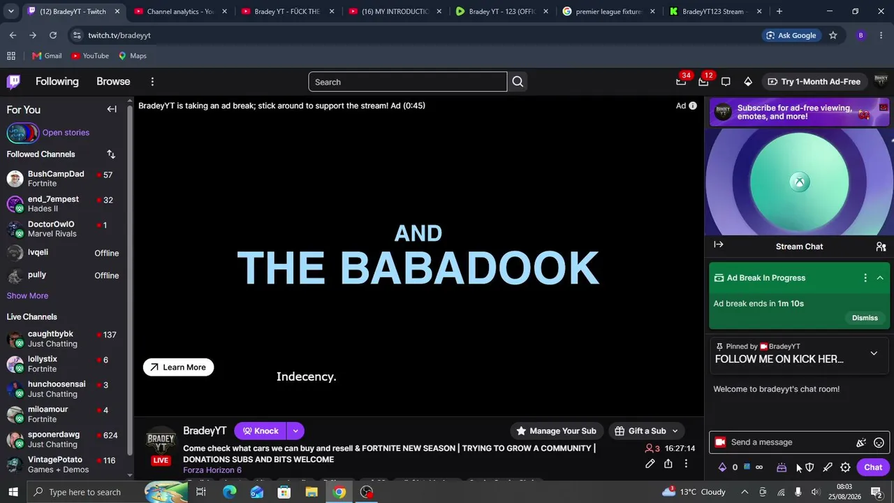Send message with Chat button
This screenshot has height=503, width=894.
[873, 467]
